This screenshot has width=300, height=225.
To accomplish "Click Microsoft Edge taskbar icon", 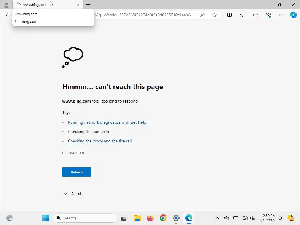I will tap(189, 218).
